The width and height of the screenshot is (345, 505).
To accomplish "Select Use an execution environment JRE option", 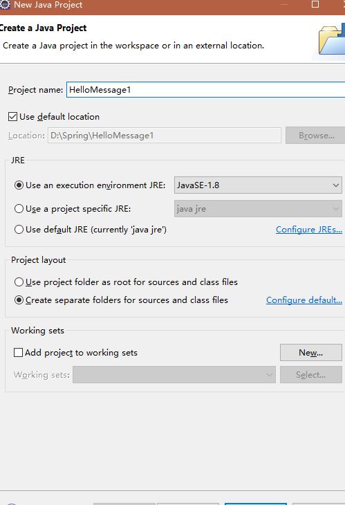I will pyautogui.click(x=19, y=185).
